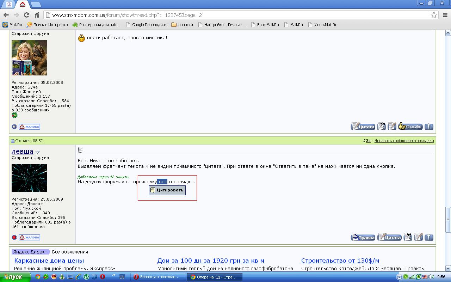The height and width of the screenshot is (282, 451).
Task: Open the Chrome wrench settings menu
Action: [444, 15]
